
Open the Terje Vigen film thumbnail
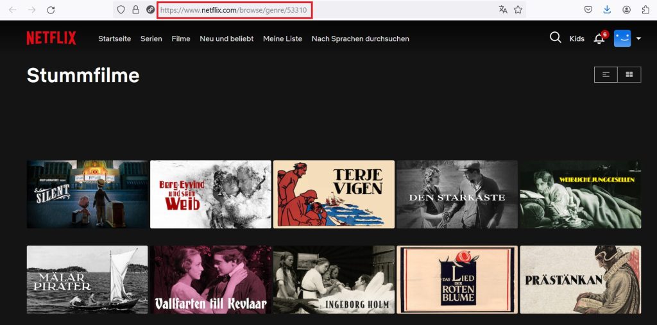click(x=334, y=194)
